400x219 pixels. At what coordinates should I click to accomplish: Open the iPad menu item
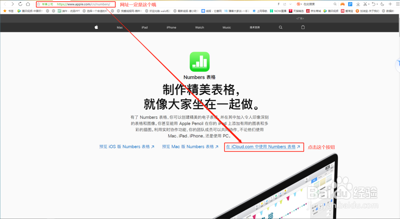click(x=145, y=28)
